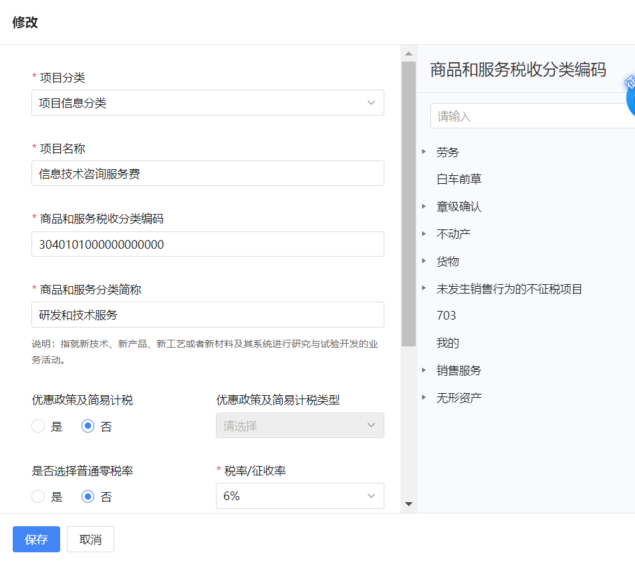Screen dimensions: 635x563
Task: Select the 劳务 label in tree
Action: pos(447,152)
